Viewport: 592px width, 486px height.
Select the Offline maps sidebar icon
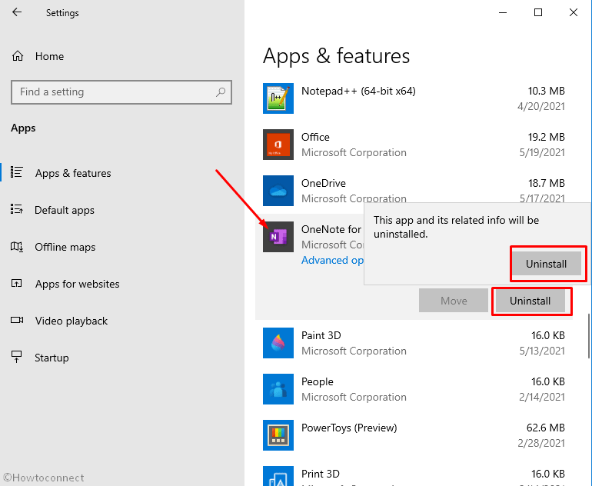coord(17,247)
